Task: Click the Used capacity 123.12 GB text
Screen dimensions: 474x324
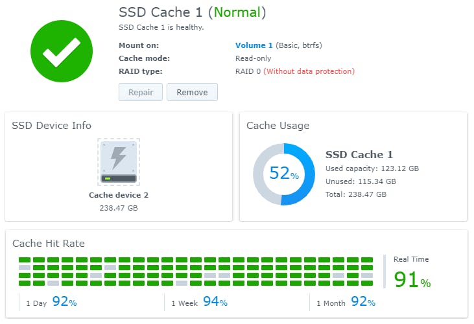Action: 372,168
